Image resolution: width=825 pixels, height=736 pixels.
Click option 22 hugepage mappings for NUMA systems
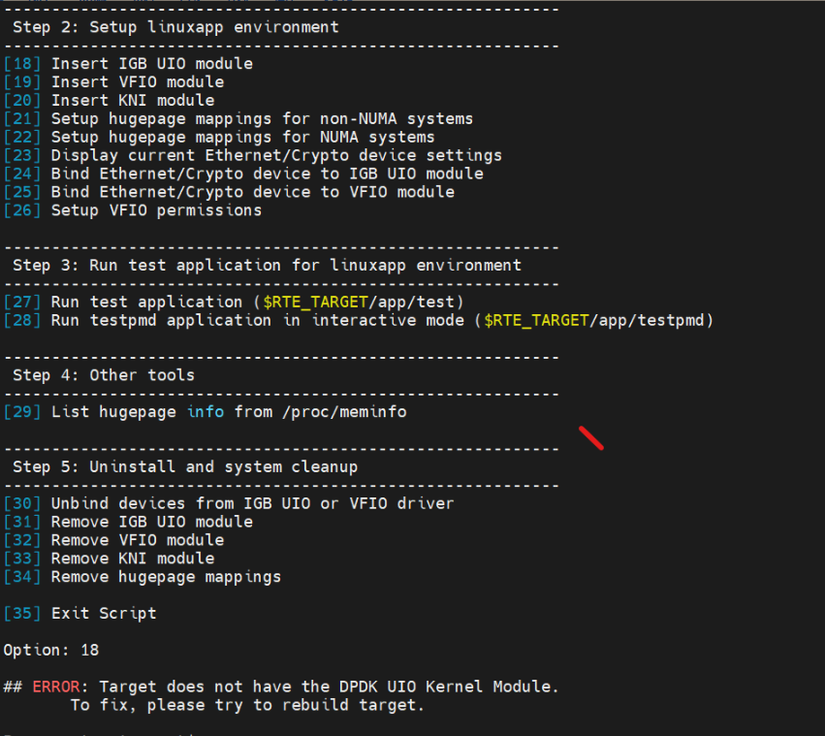242,138
